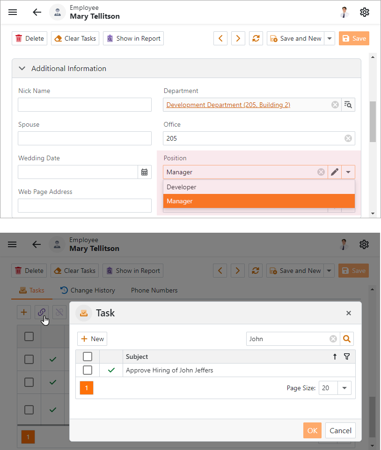The height and width of the screenshot is (450, 381).
Task: Open Wedding Date calendar picker
Action: (144, 172)
